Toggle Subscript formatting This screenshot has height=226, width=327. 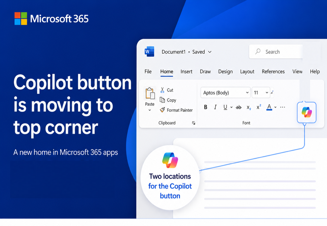tap(249, 108)
